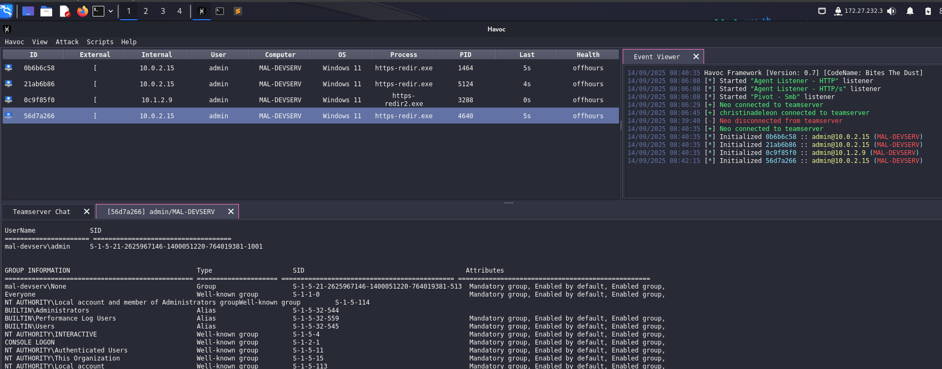This screenshot has width=942, height=369.
Task: Click 'christinadeleon connected to teamserver' log entry
Action: [794, 113]
